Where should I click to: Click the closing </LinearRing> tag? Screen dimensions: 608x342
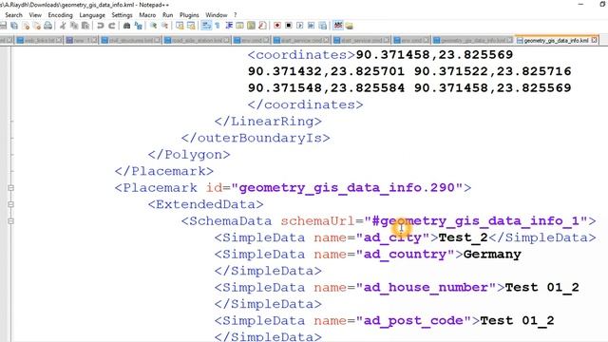(268, 122)
